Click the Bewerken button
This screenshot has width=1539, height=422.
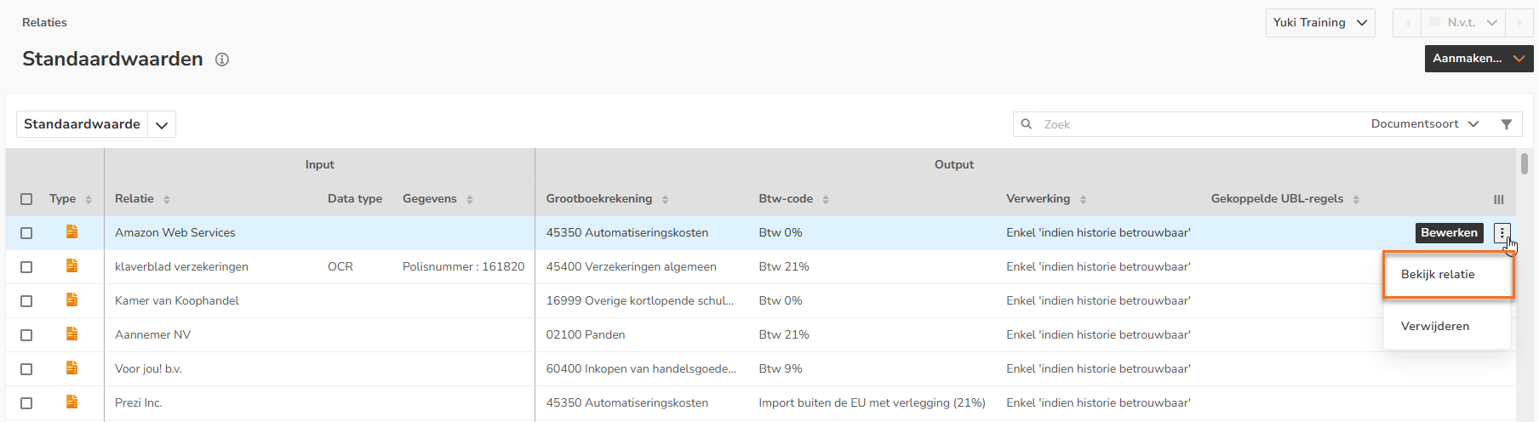[x=1449, y=232]
